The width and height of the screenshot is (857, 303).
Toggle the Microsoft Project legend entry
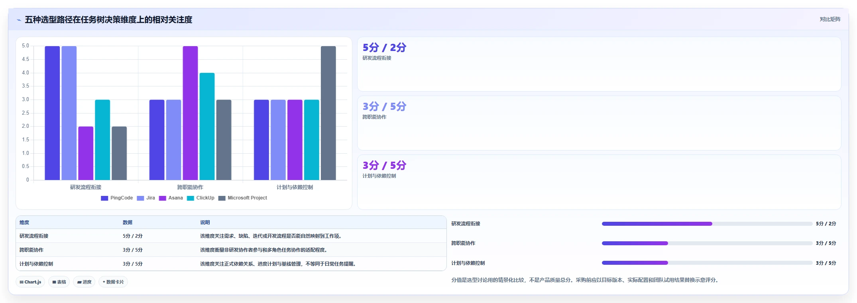243,198
